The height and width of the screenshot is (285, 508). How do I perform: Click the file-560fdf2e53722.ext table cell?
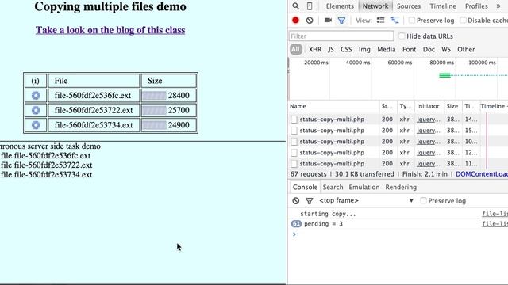(x=94, y=110)
